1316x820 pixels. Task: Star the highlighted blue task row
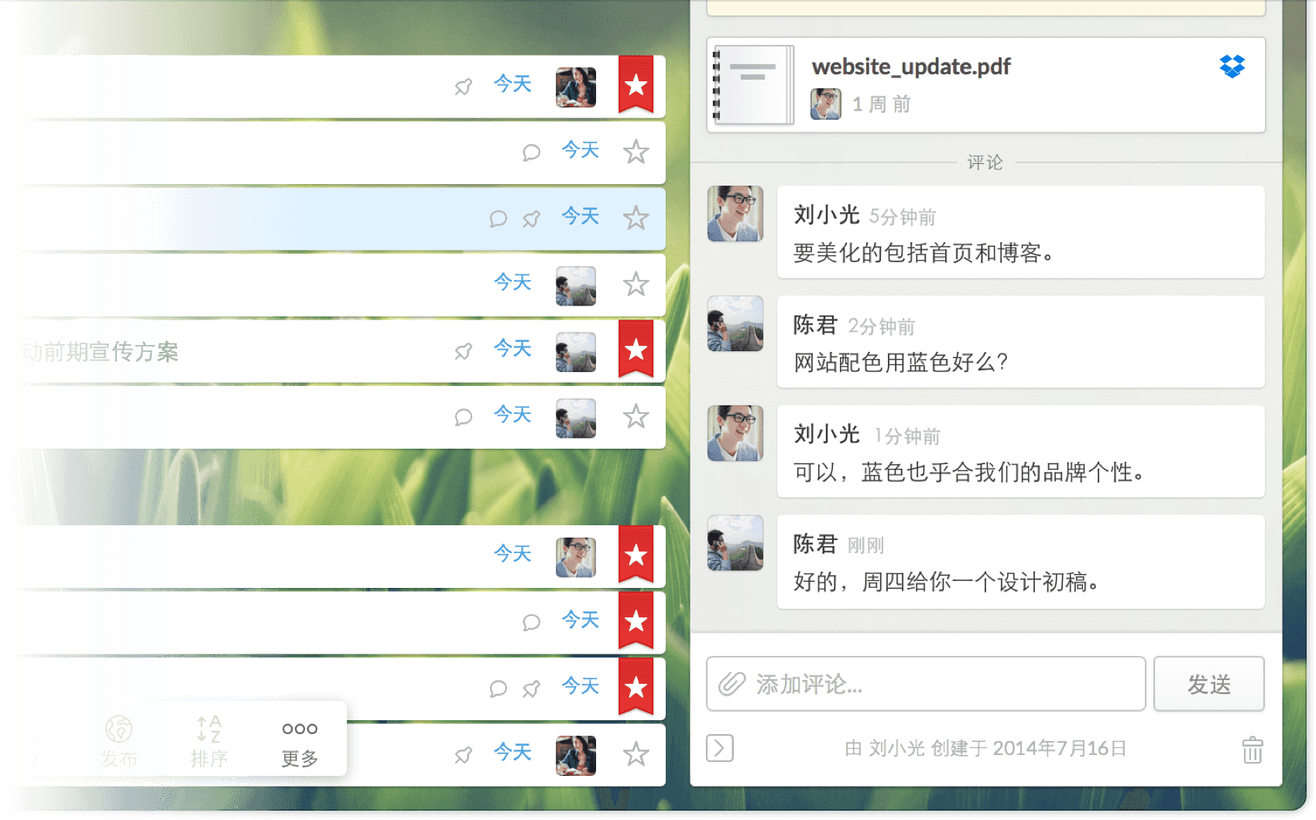pyautogui.click(x=636, y=218)
